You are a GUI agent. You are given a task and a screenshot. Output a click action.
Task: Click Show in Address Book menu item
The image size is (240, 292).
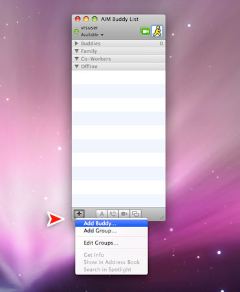[111, 262]
